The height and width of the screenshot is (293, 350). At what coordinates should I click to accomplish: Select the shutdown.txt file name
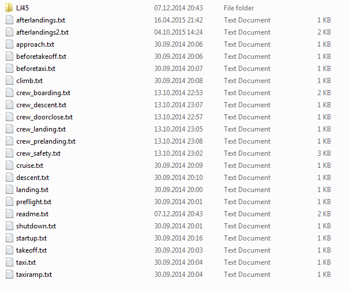36,226
